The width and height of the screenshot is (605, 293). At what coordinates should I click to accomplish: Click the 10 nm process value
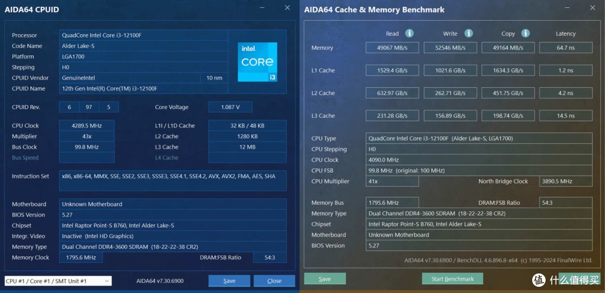(x=215, y=78)
